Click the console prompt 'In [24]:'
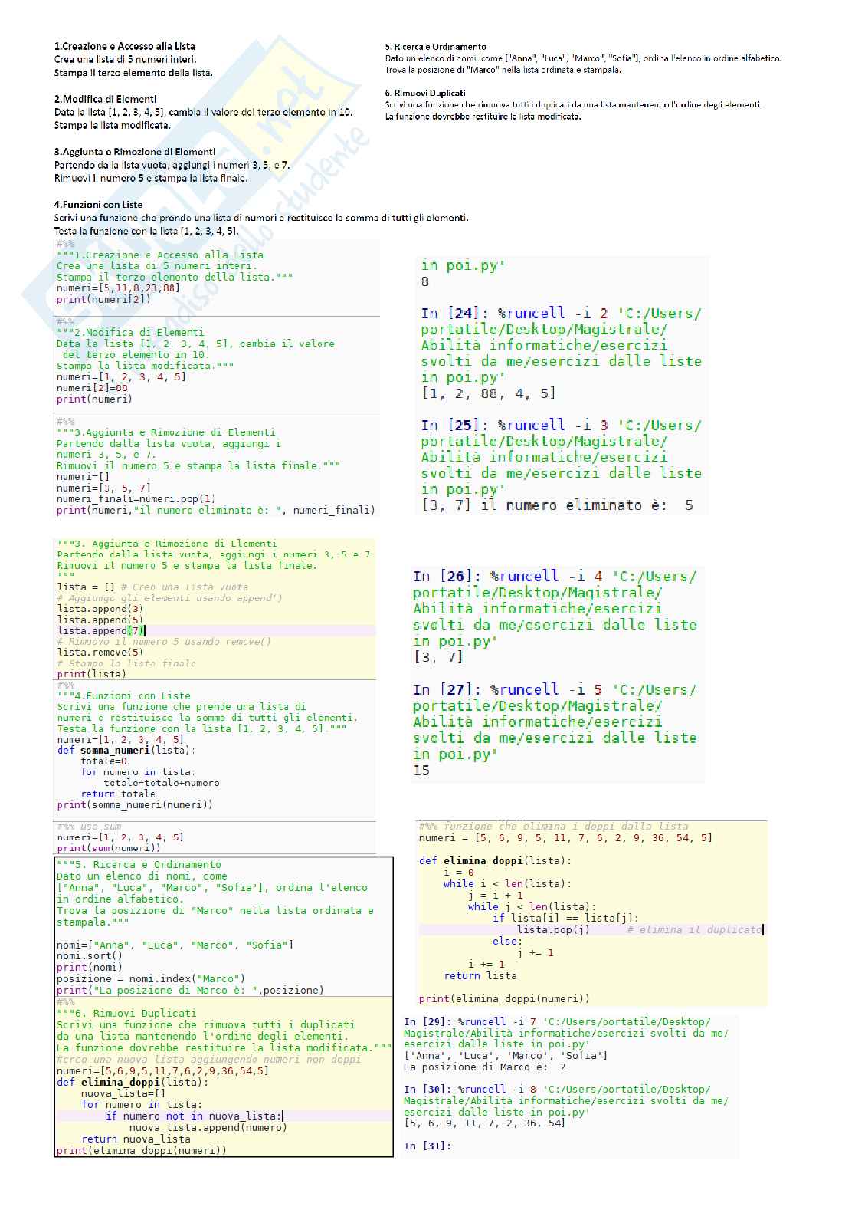The image size is (855, 1210). 455,313
